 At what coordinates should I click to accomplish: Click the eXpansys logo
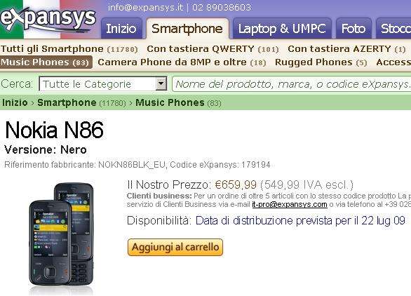48,19
